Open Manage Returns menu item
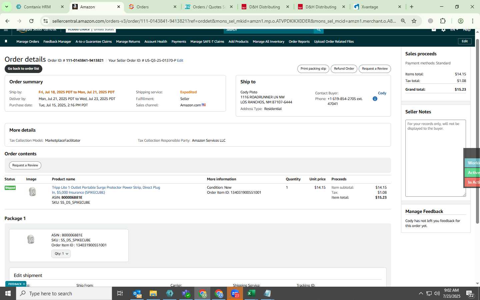The image size is (480, 300). click(128, 42)
